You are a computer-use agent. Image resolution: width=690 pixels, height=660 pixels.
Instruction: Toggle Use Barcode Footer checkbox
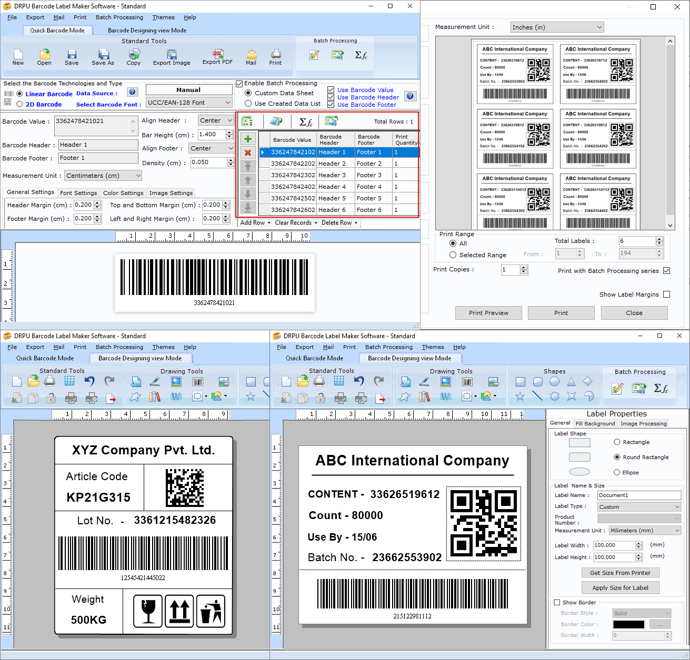331,105
